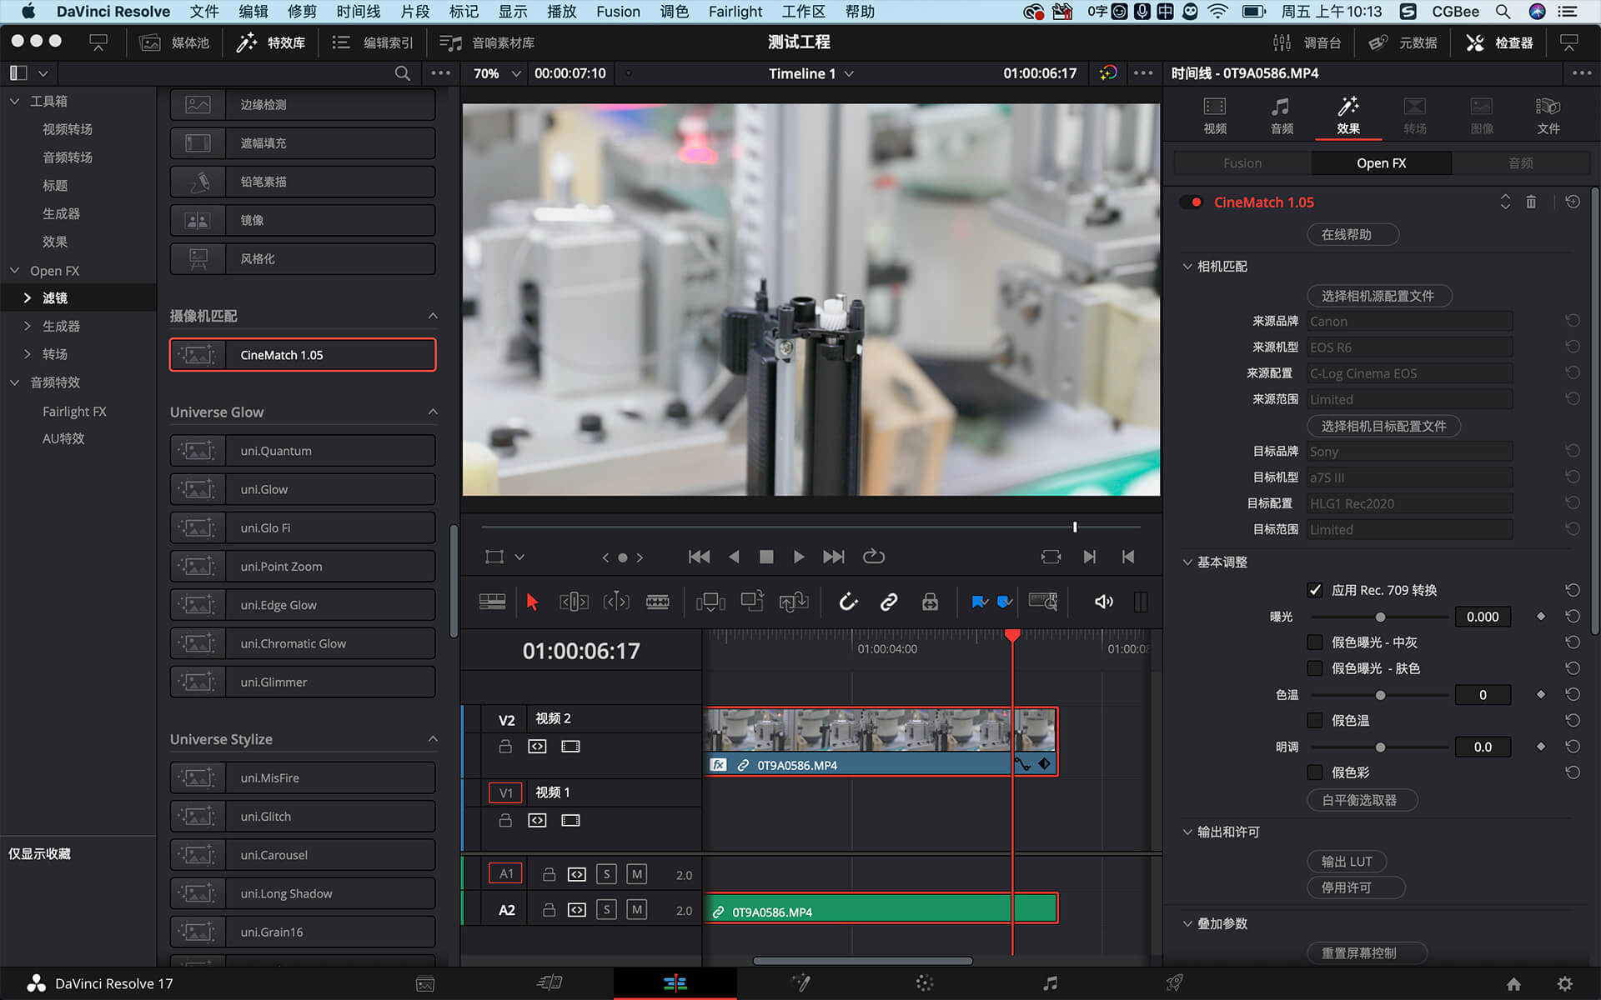Screen dimensions: 1601x1000
Task: Jump to last frame
Action: point(833,557)
